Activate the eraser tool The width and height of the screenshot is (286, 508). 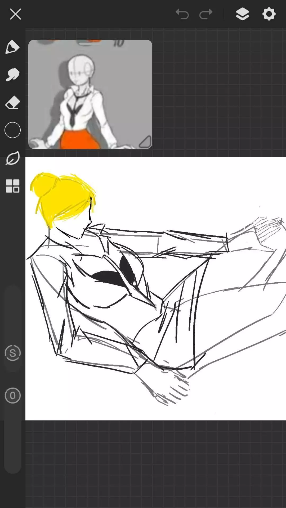[12, 103]
